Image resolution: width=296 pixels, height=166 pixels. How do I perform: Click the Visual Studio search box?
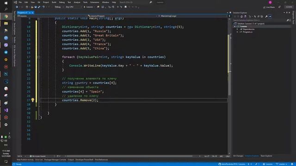136,2
